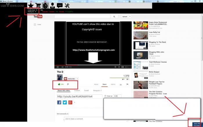Mute the video via the speaker icon
This screenshot has height=127, width=203.
coord(63,67)
